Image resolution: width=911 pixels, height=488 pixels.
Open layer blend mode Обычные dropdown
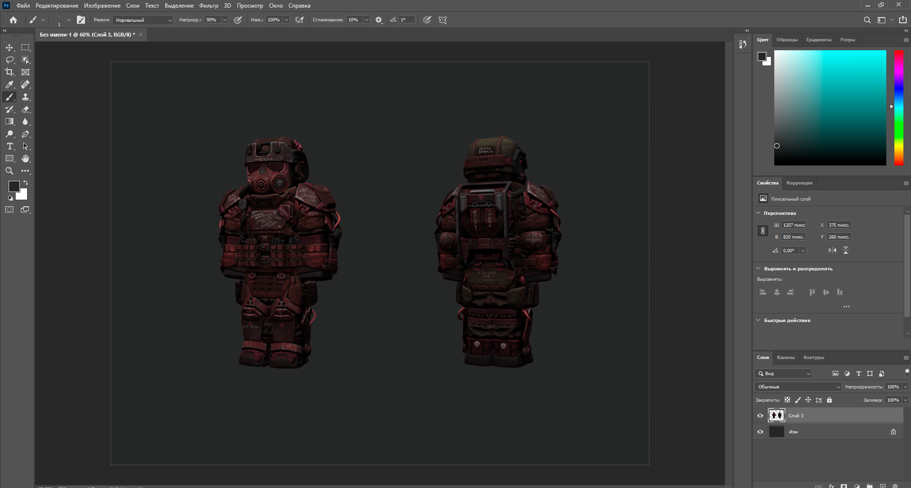click(x=798, y=387)
